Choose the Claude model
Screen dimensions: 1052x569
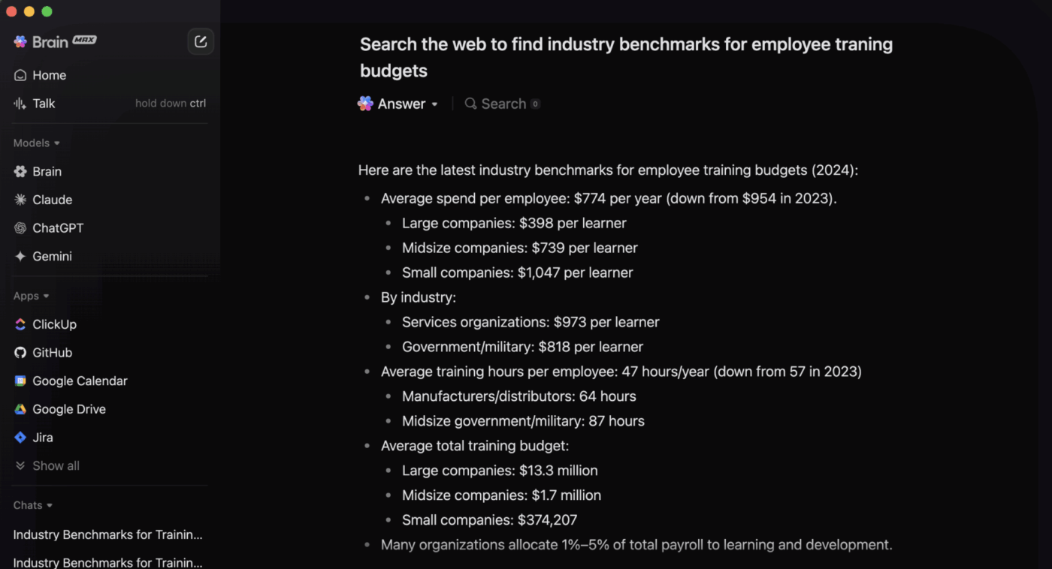click(x=52, y=200)
